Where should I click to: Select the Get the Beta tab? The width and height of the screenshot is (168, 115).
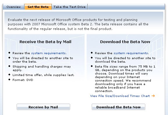pos(38,7)
